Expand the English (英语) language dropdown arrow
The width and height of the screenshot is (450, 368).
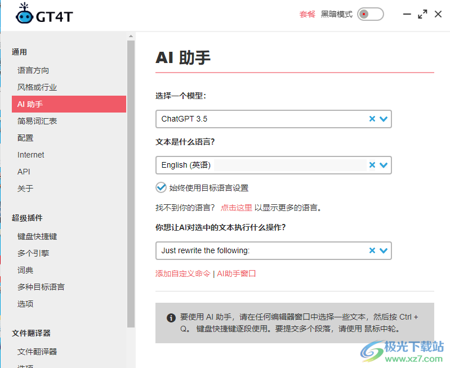[x=384, y=165]
